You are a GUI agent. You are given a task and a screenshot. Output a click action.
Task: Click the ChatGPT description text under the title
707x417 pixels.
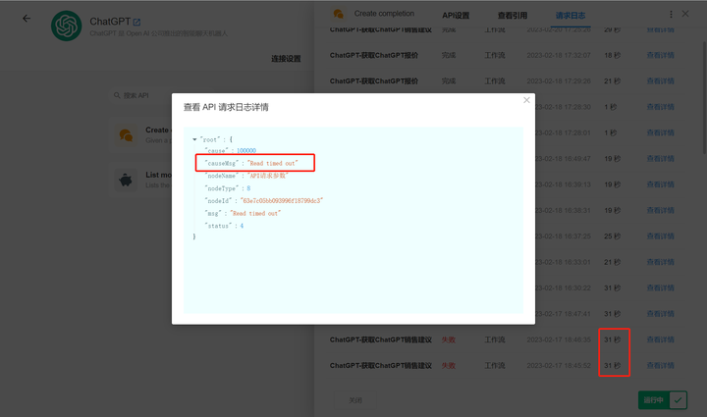click(x=159, y=33)
